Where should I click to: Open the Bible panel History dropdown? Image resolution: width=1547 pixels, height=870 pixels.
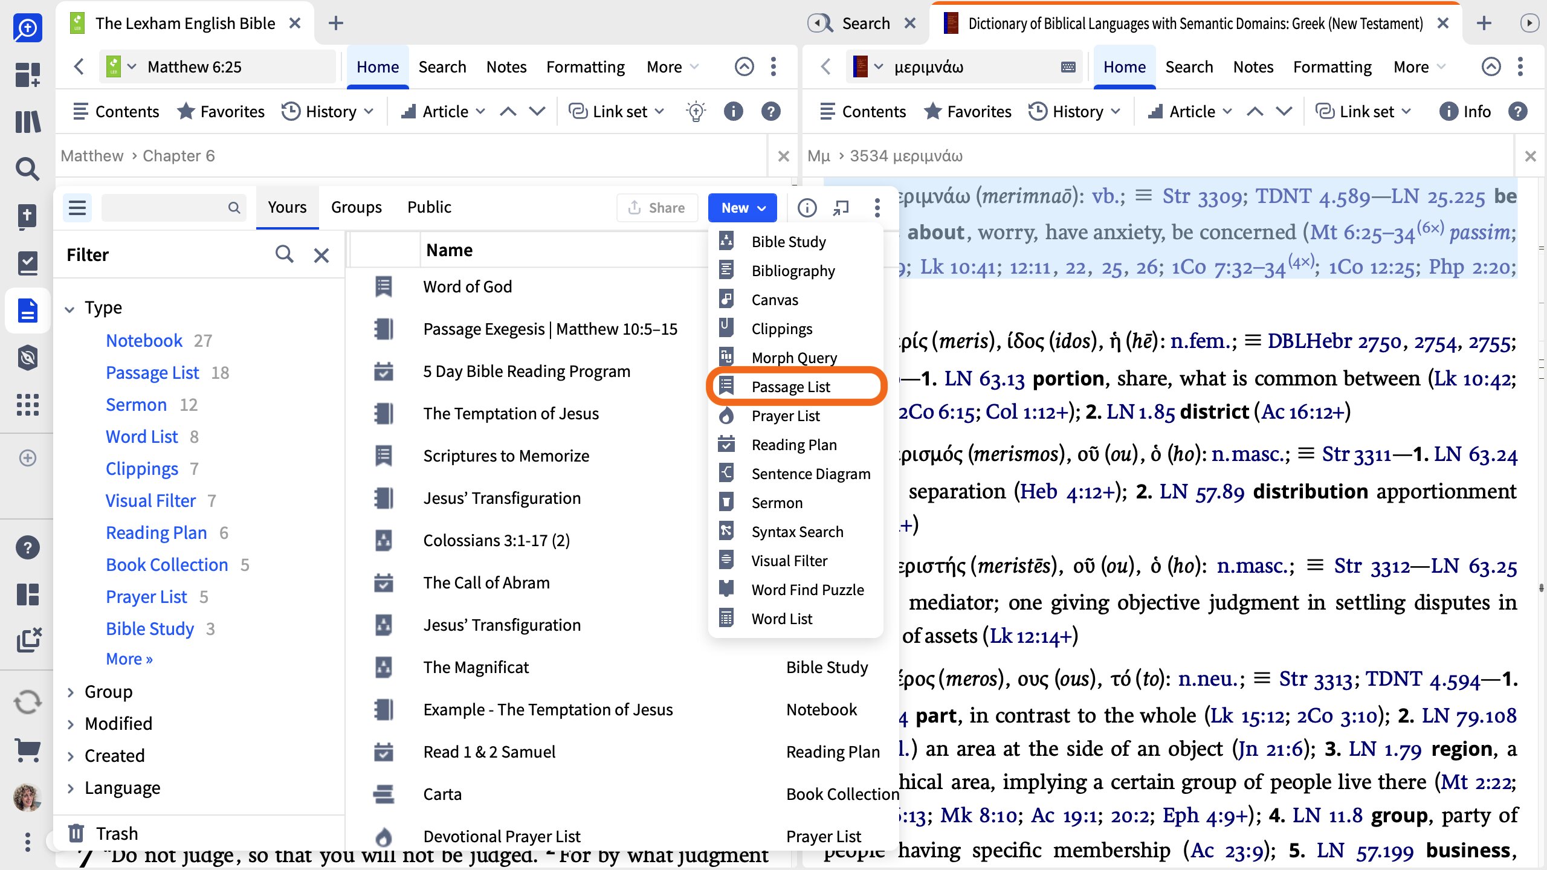(328, 111)
